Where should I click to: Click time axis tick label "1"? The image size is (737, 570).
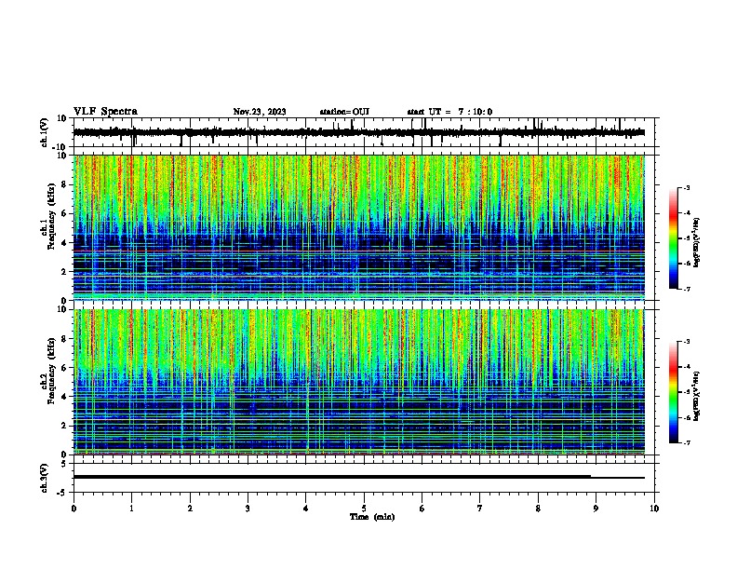pyautogui.click(x=131, y=509)
